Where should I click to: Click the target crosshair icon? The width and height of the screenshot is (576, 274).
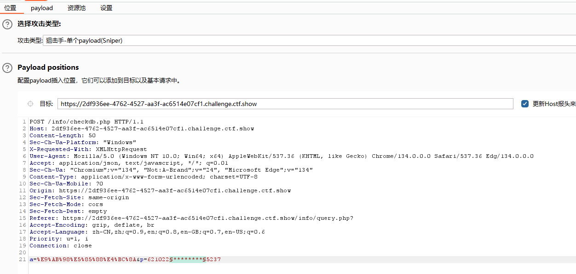30,104
